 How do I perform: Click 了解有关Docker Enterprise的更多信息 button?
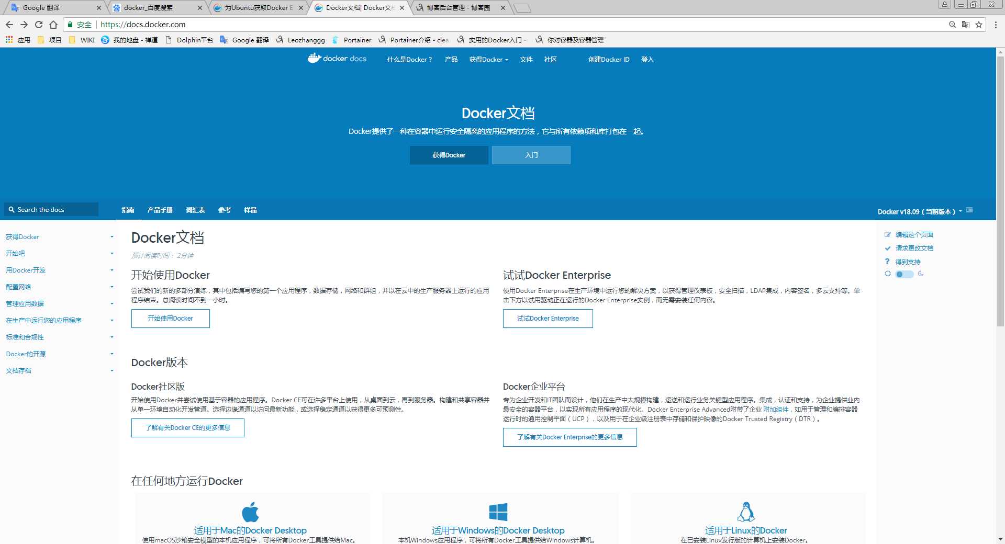pyautogui.click(x=569, y=437)
